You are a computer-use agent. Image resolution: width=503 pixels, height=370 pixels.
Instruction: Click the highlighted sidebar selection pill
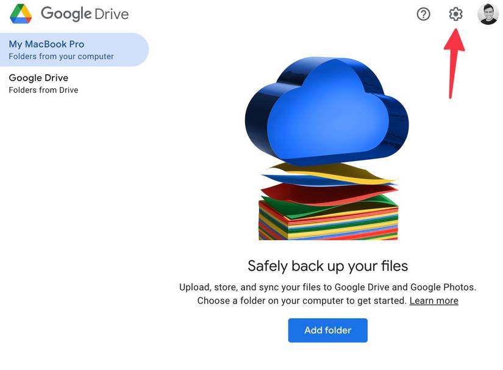pyautogui.click(x=74, y=49)
